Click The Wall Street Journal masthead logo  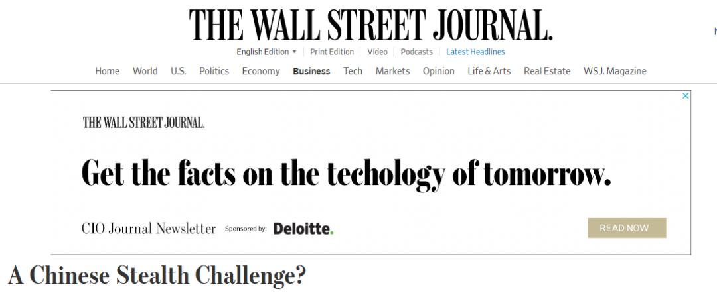[x=370, y=25]
